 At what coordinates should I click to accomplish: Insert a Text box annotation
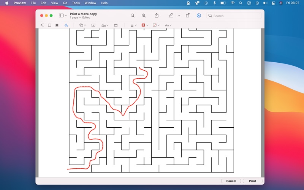pos(93,25)
